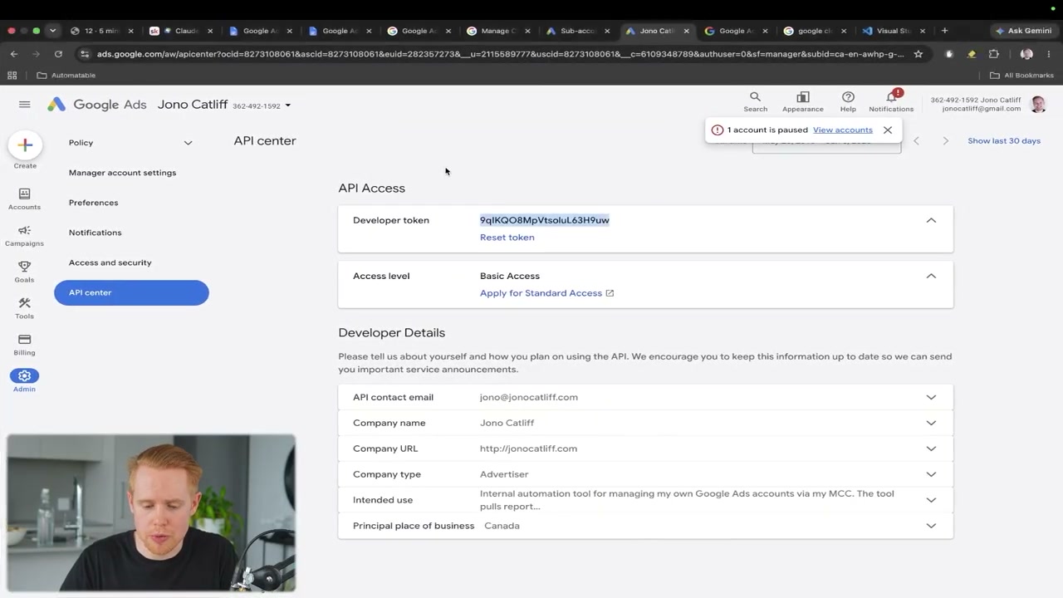Click the Create plus button

coord(25,145)
